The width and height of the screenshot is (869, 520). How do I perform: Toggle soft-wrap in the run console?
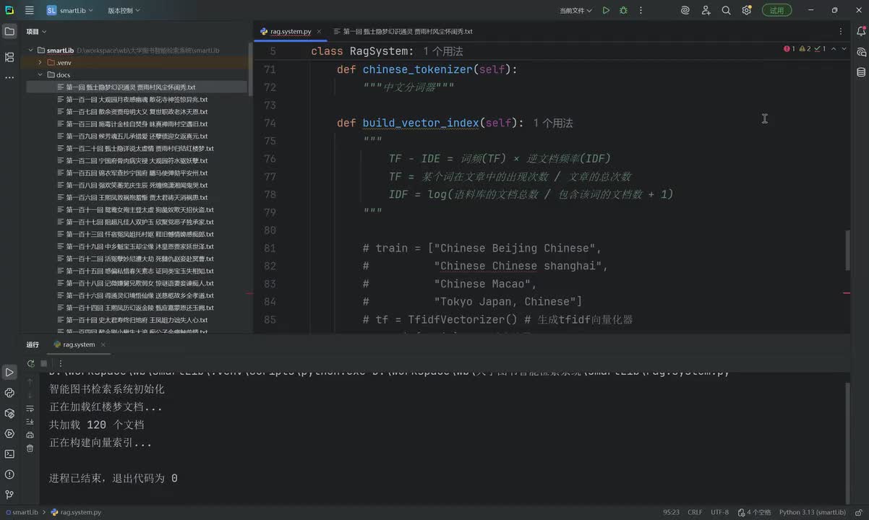tap(30, 408)
